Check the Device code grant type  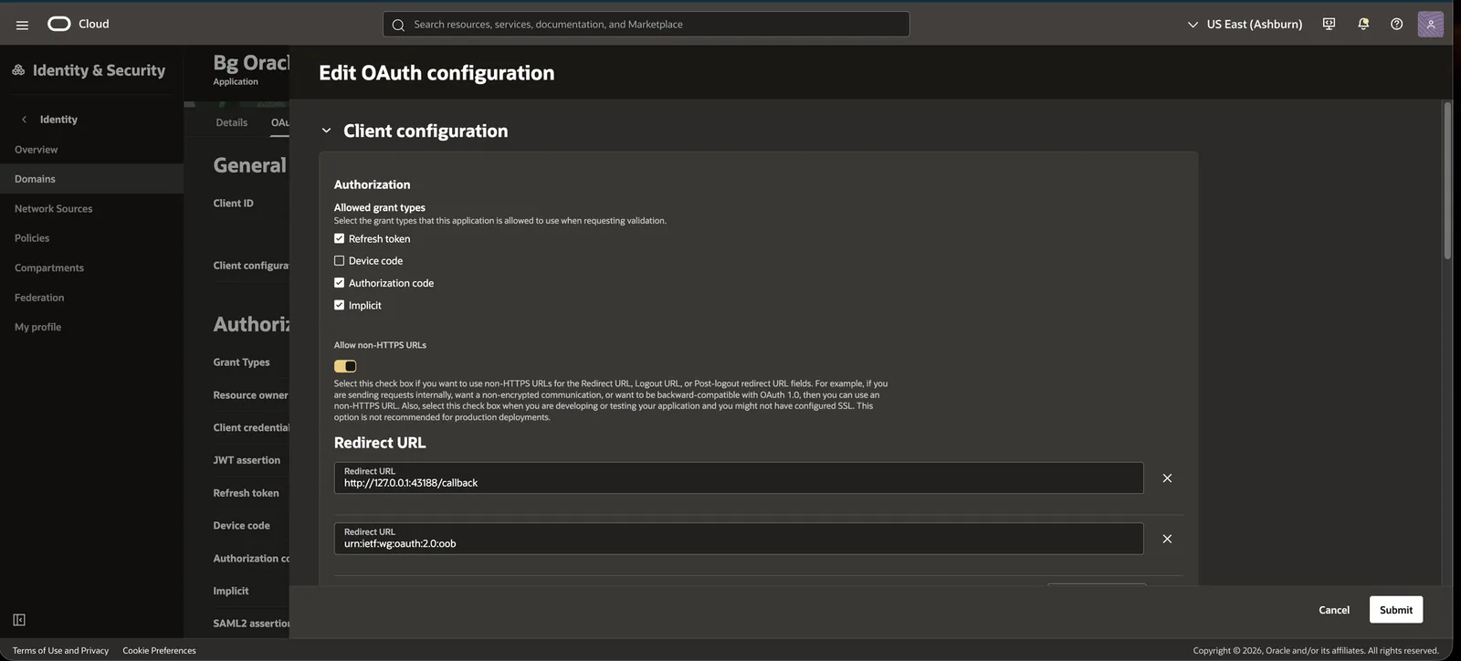(339, 261)
